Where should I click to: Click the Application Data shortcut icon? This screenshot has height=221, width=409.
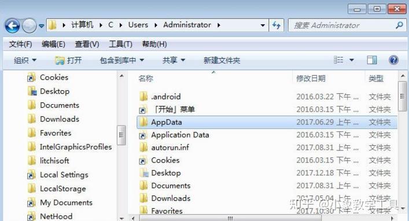point(143,135)
